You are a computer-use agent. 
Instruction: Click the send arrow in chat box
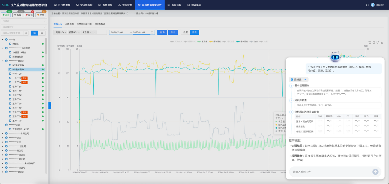375,172
